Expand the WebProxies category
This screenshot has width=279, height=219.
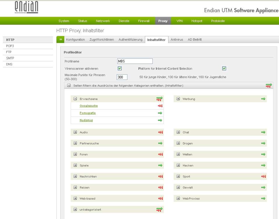[178, 198]
